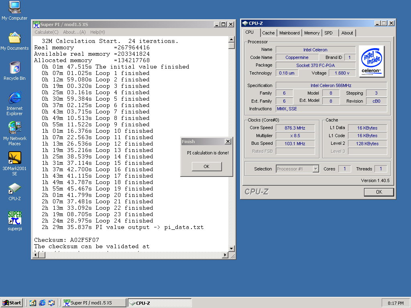This screenshot has height=308, width=411.
Task: Switch to the Mainboard tab in CPU-Z
Action: click(x=289, y=33)
